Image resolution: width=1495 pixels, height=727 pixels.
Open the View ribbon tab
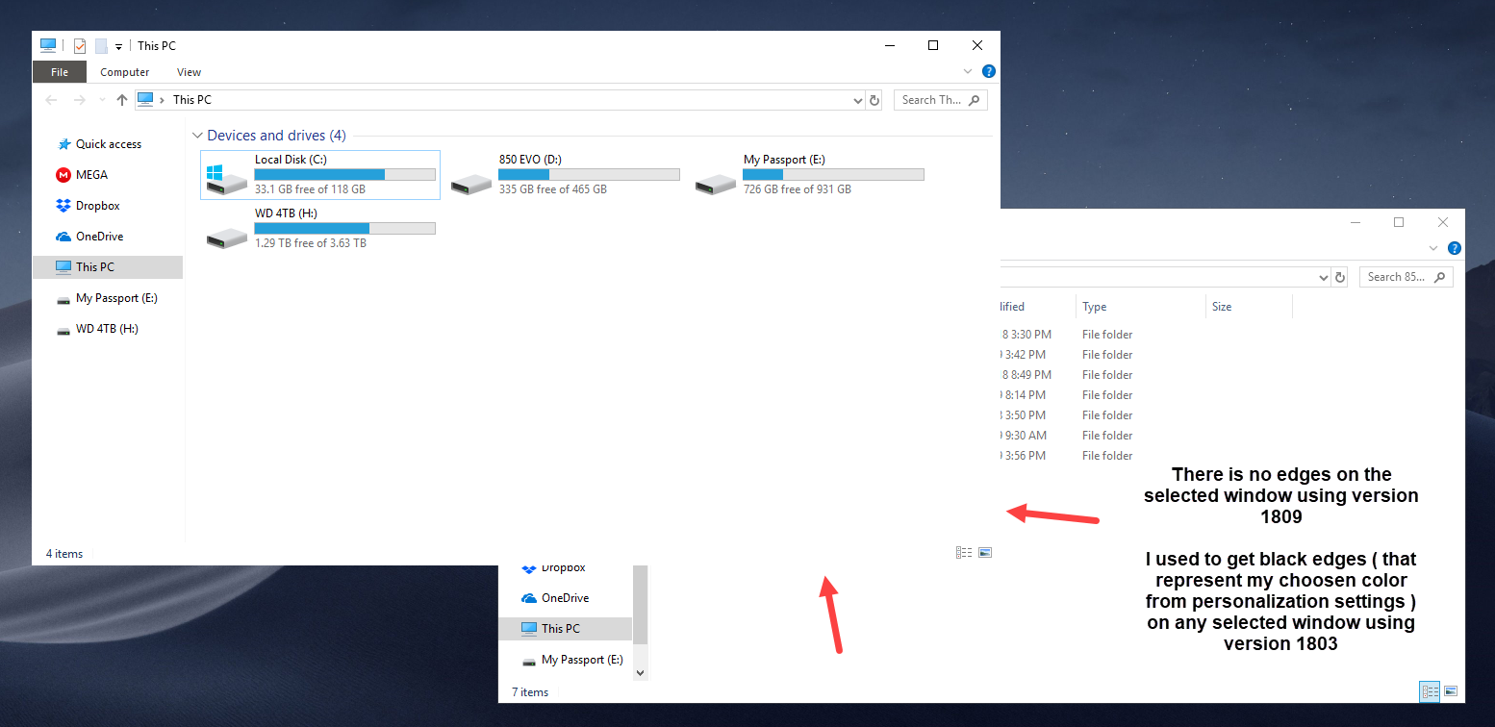click(x=189, y=72)
